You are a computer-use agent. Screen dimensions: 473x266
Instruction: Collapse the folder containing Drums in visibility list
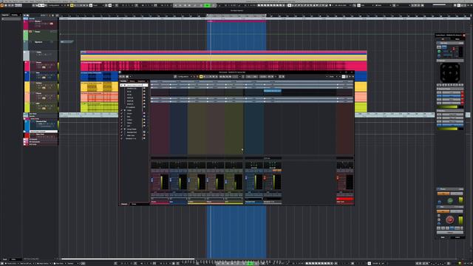click(x=125, y=110)
